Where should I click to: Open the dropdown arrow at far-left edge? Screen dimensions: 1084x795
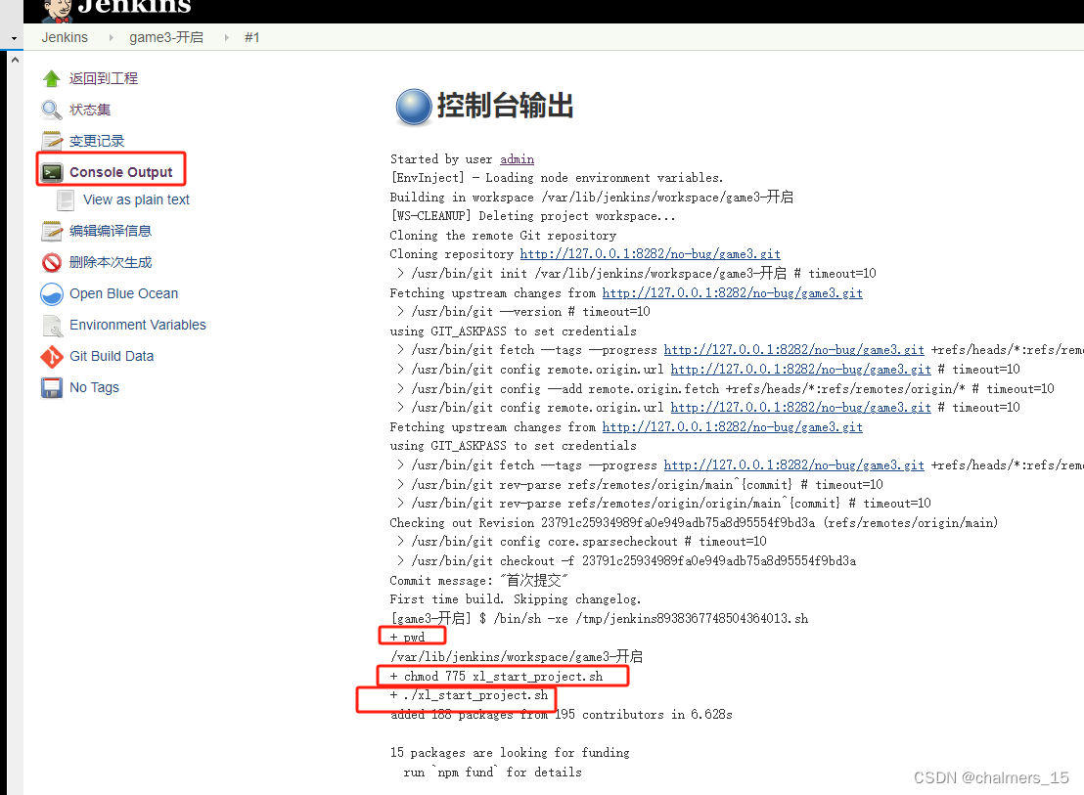tap(14, 39)
